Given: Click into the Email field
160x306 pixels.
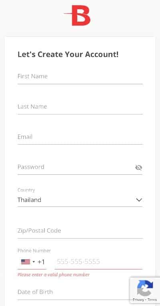Looking at the screenshot, I should pyautogui.click(x=80, y=137).
